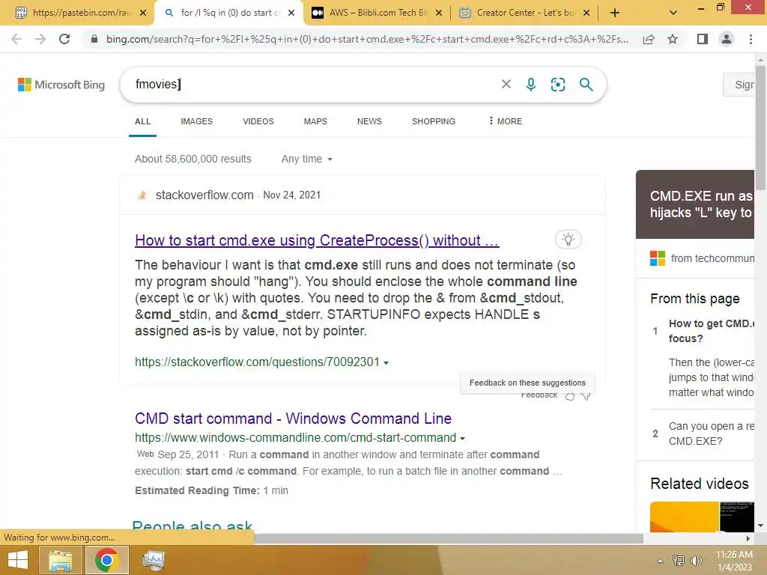Close the AWS Blibli.com tab
Image resolution: width=767 pixels, height=575 pixels.
pos(439,13)
